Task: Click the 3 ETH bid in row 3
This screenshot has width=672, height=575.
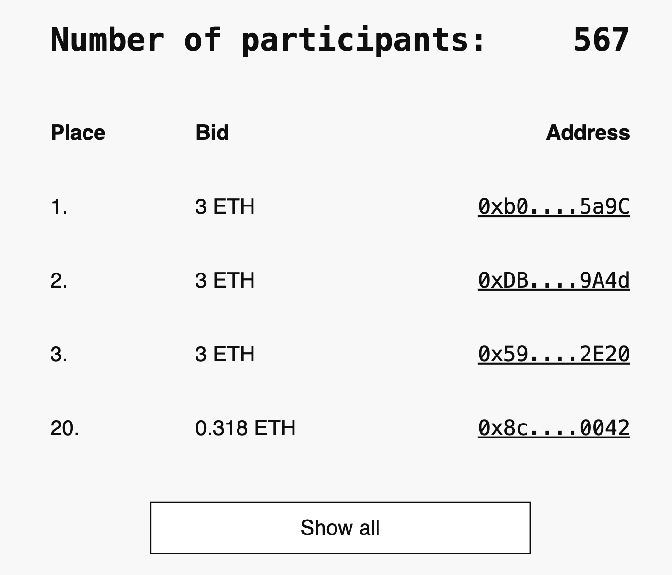Action: pyautogui.click(x=225, y=354)
